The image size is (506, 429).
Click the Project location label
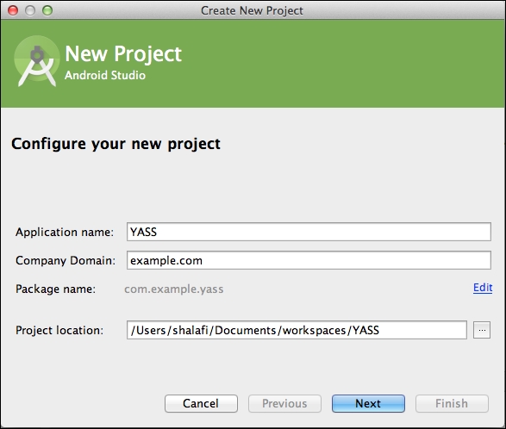tap(59, 330)
